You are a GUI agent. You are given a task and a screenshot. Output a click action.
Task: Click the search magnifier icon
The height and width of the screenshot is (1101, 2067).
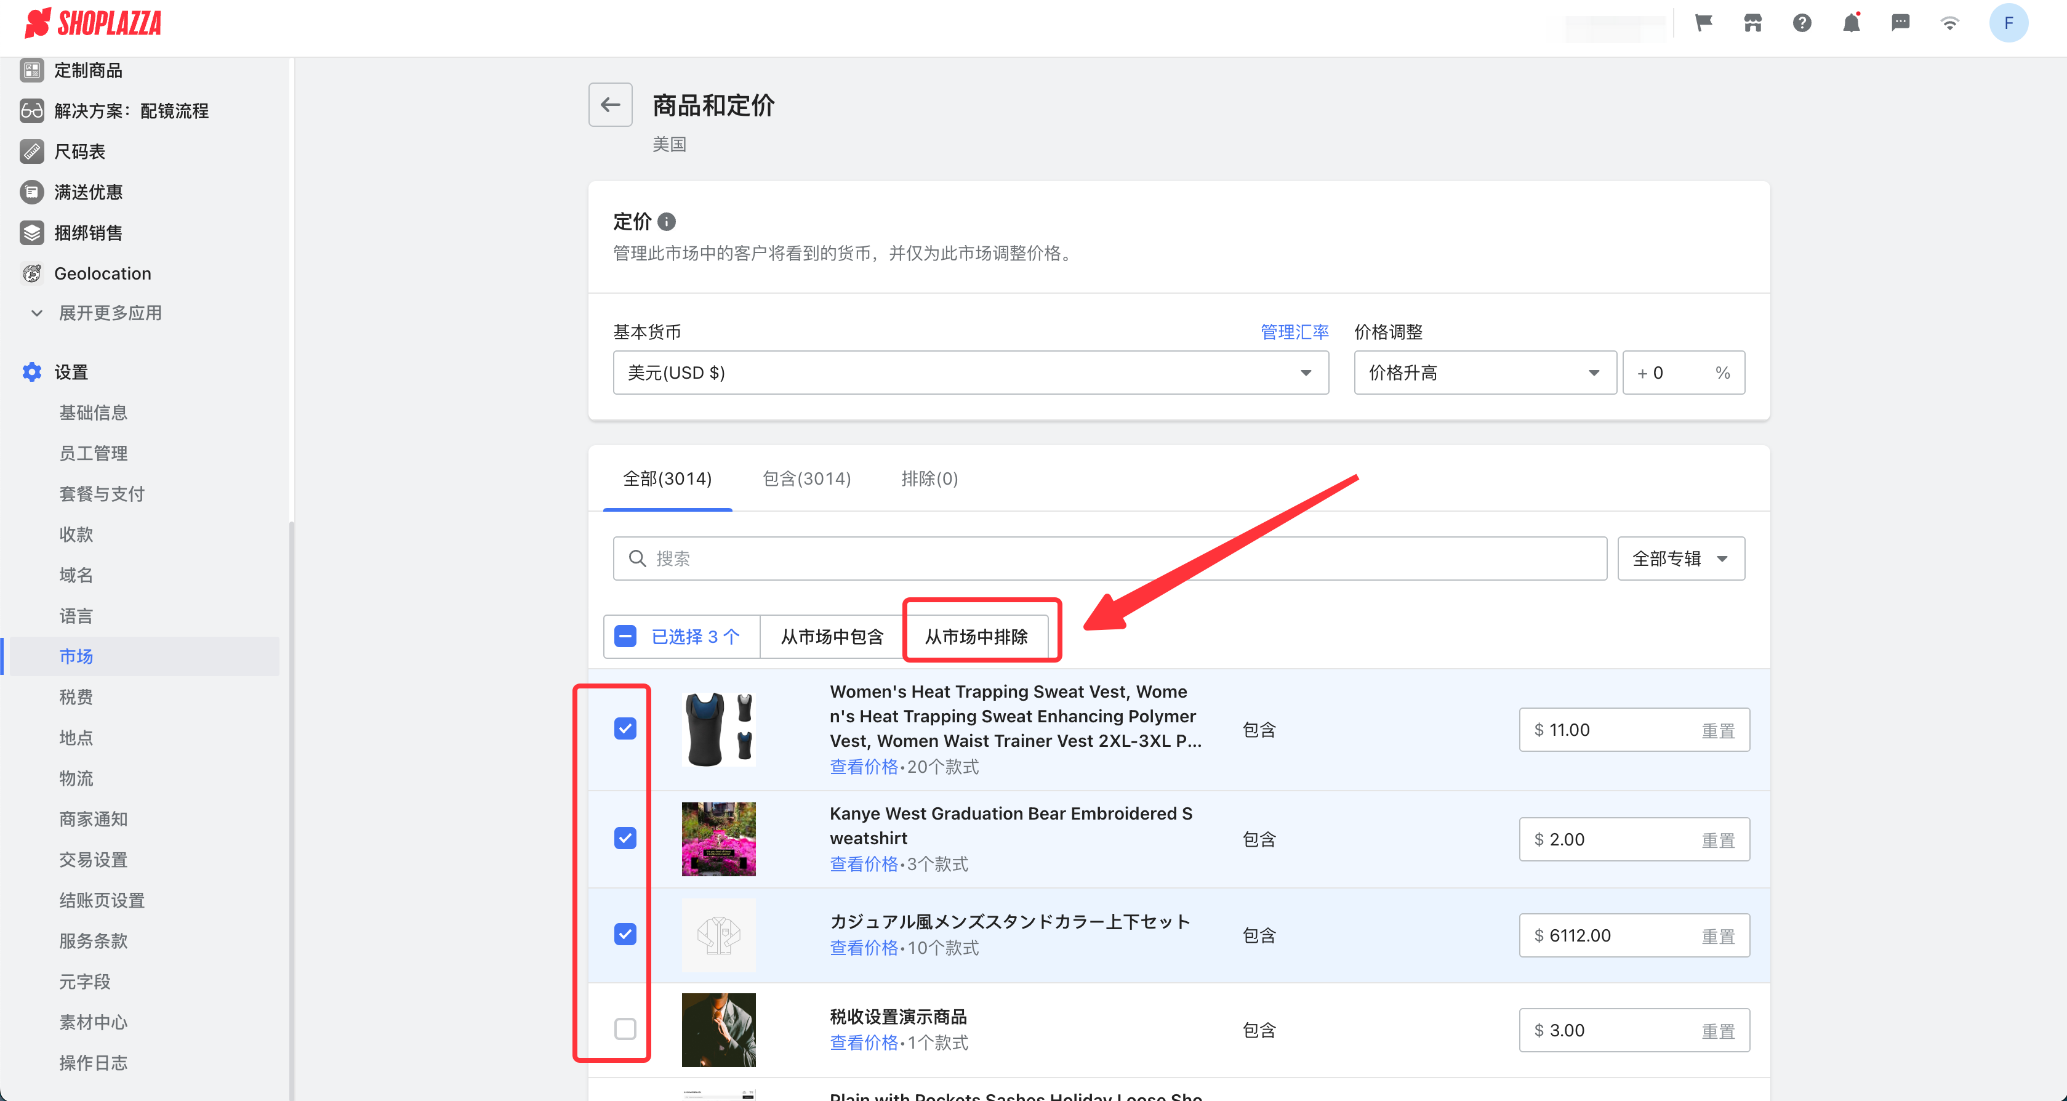(637, 559)
